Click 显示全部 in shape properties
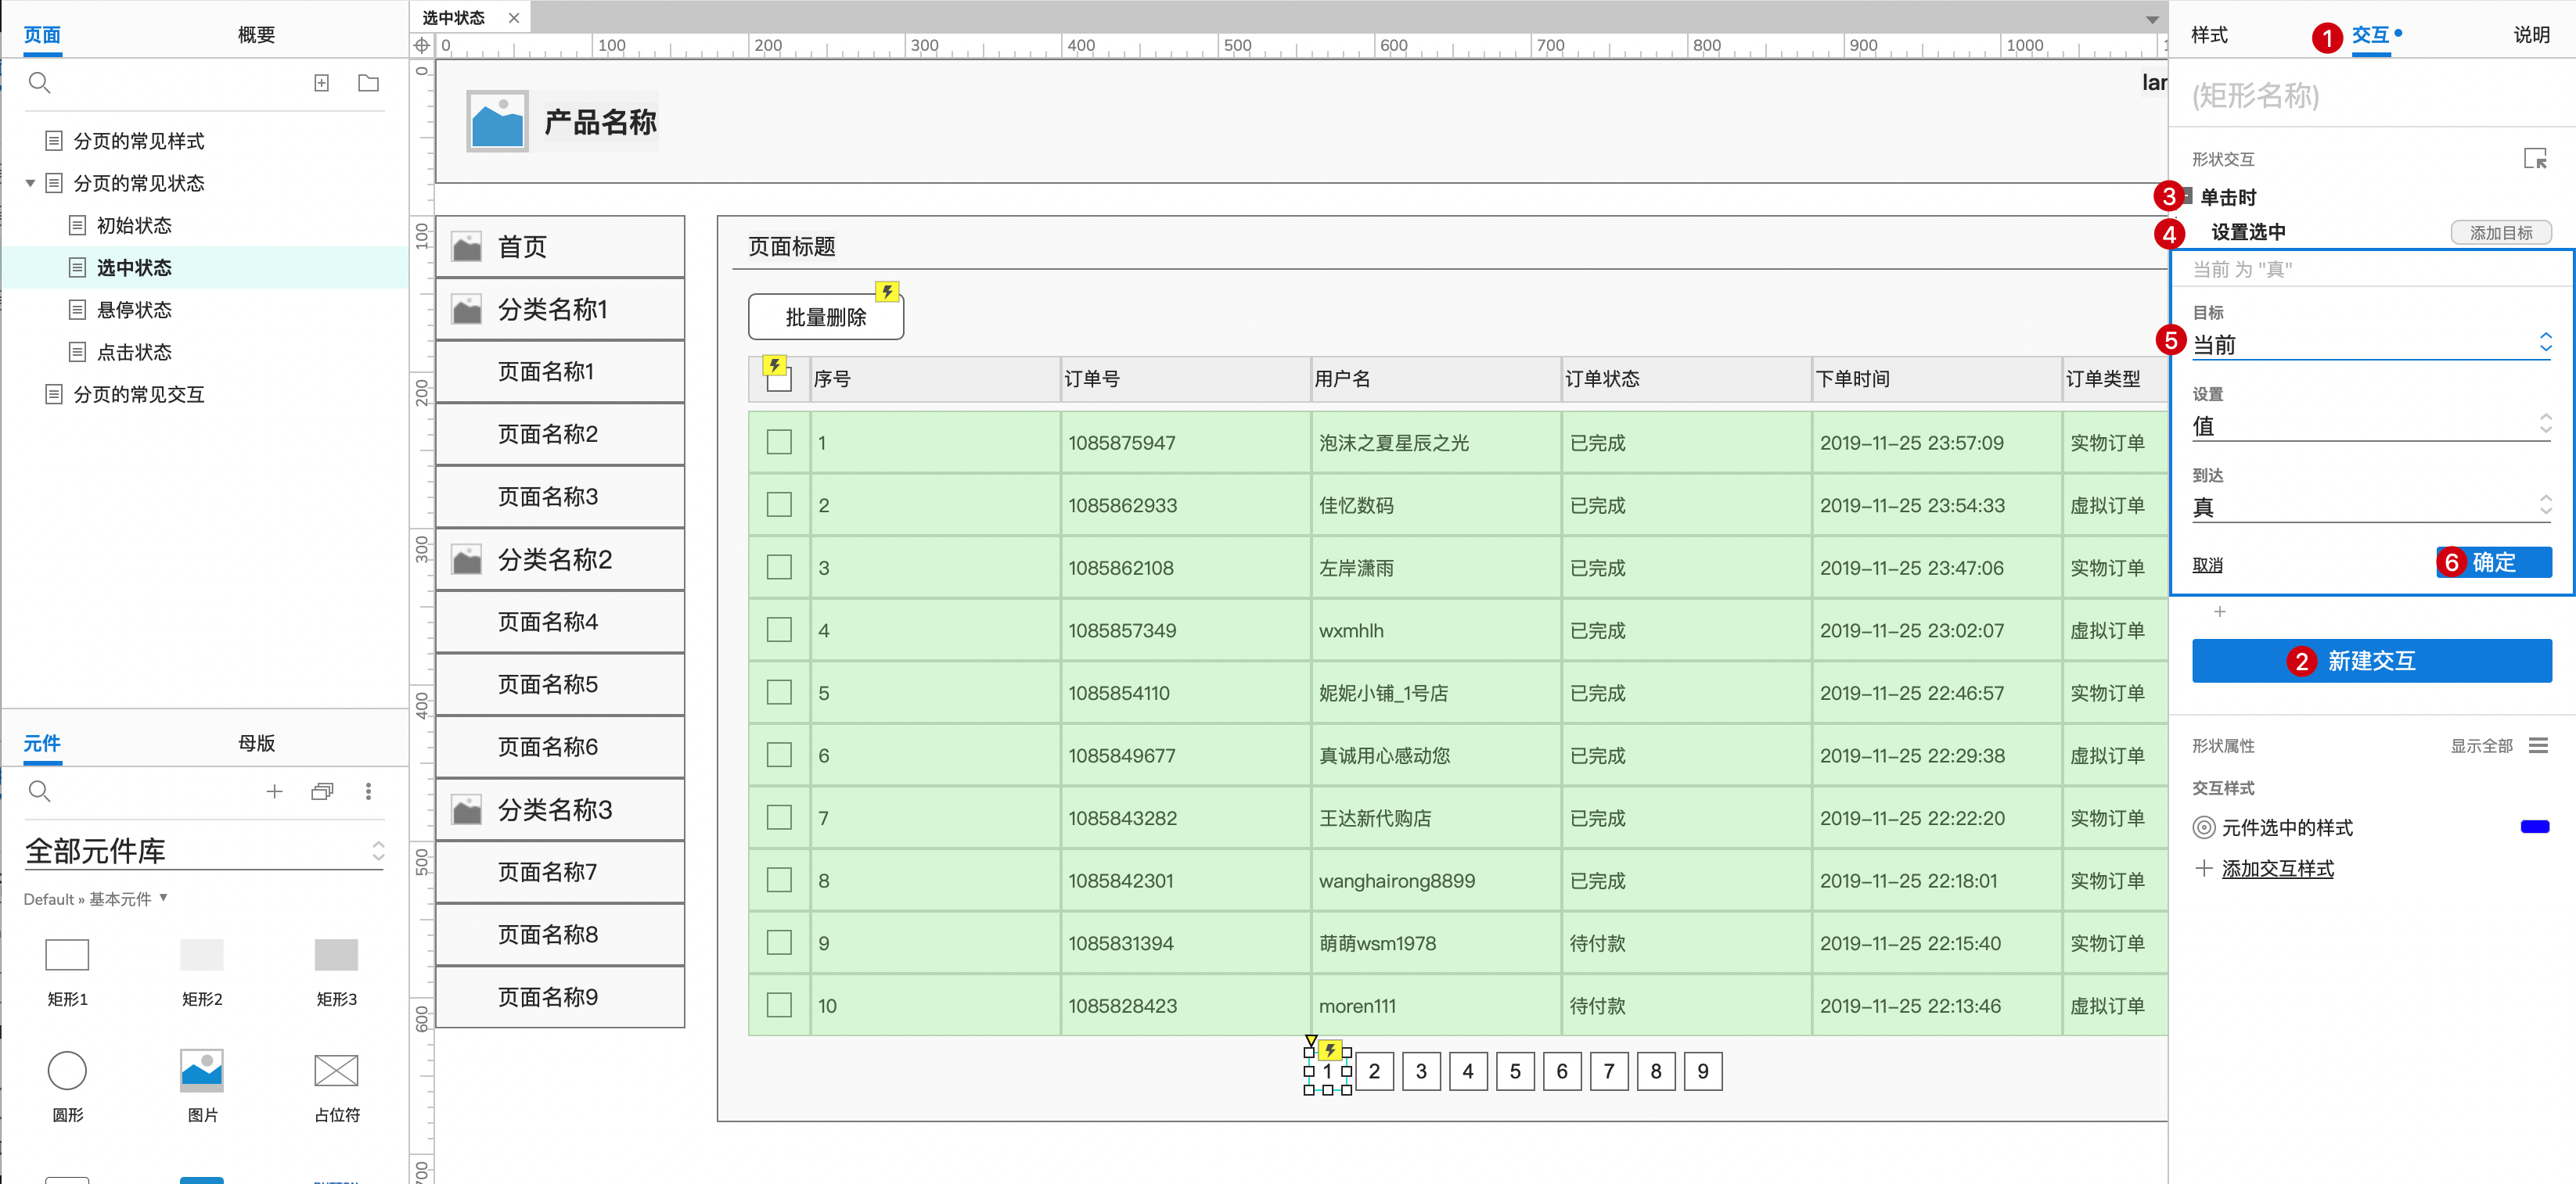Screen dimensions: 2576x1184 [x=2481, y=746]
